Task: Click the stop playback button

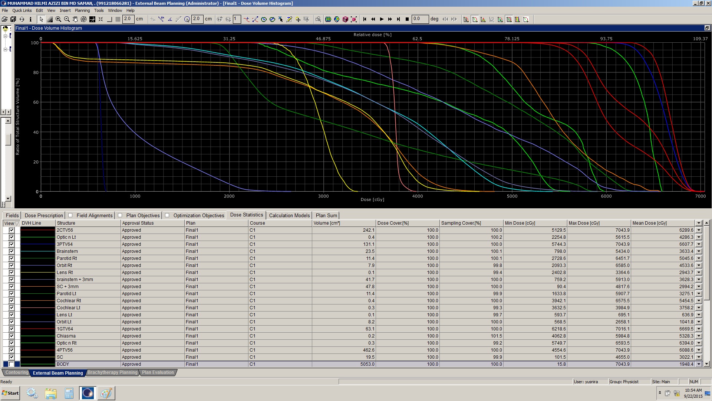Action: coord(407,19)
